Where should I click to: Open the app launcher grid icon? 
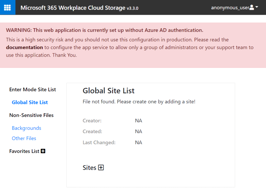tap(8, 8)
